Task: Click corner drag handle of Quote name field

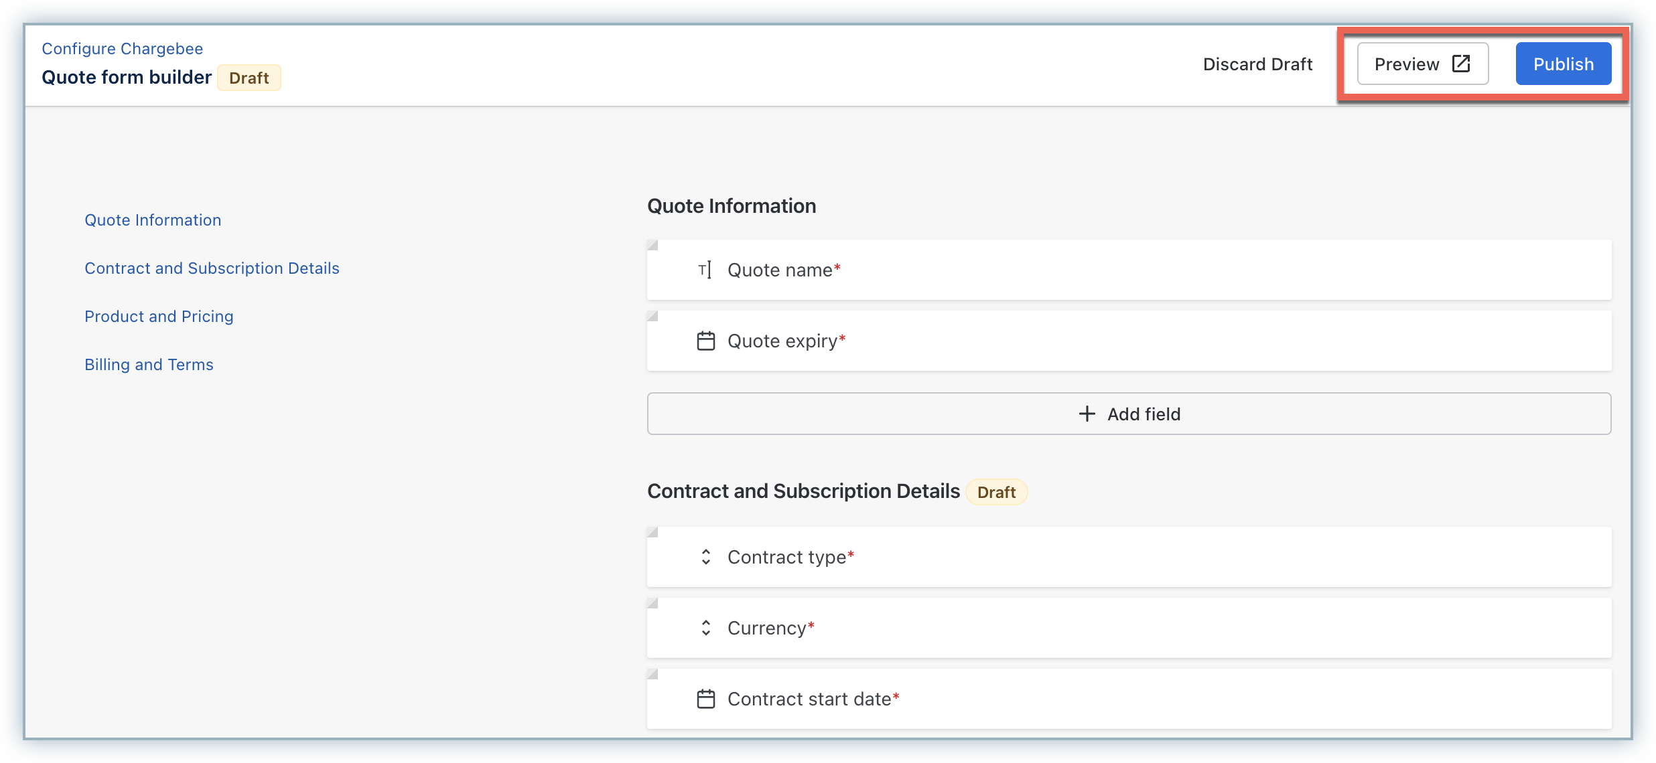Action: [x=652, y=245]
